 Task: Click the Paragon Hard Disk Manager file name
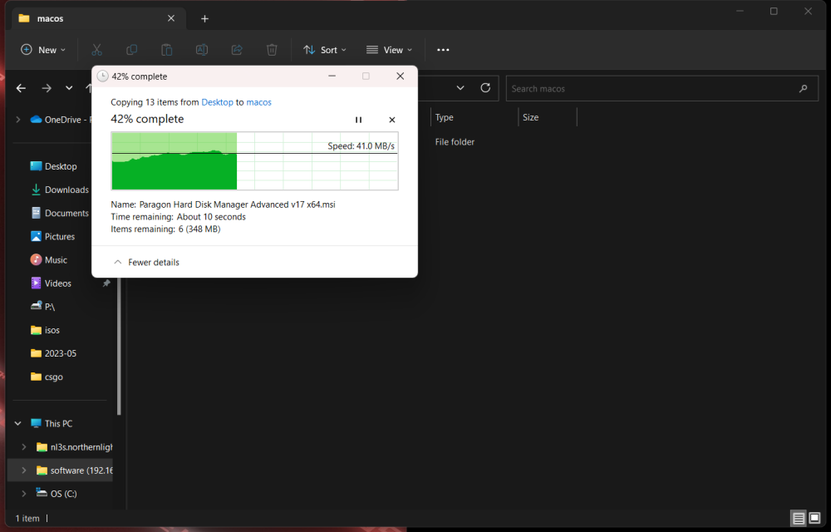coord(238,204)
